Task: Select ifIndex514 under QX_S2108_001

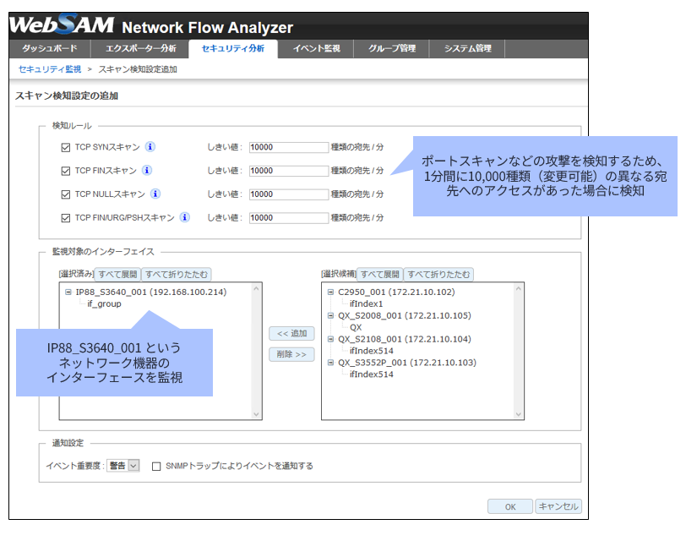Action: [372, 351]
